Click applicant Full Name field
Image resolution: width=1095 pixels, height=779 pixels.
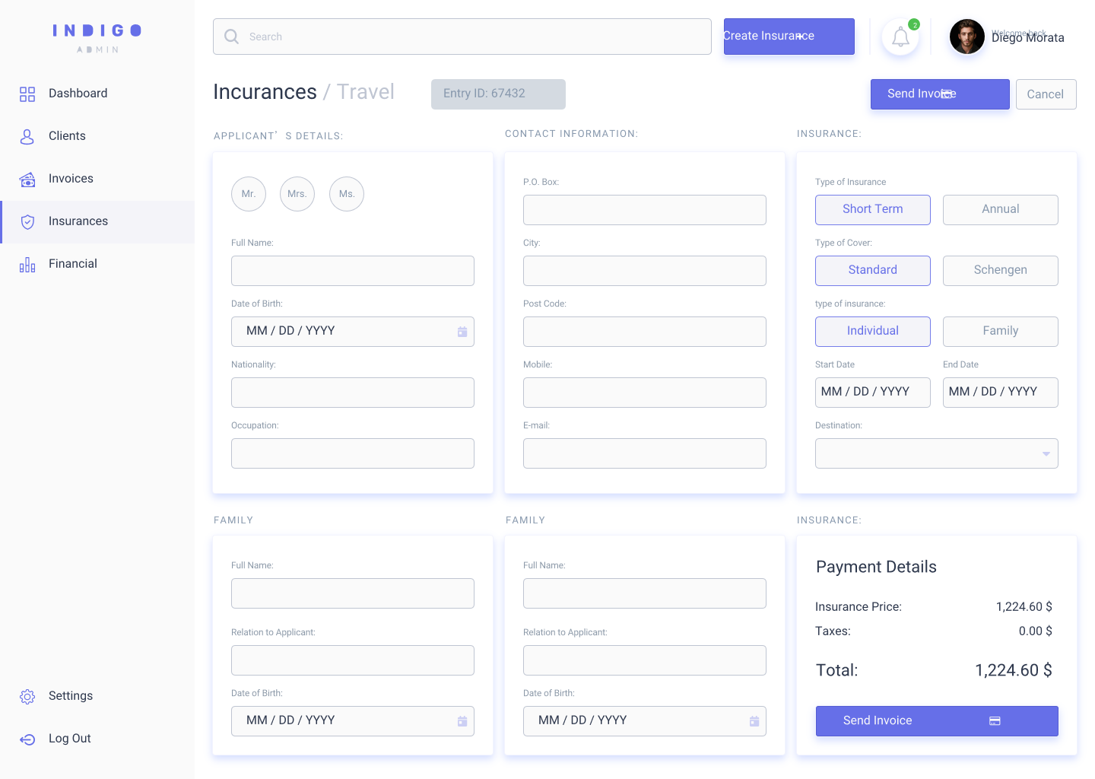(353, 271)
